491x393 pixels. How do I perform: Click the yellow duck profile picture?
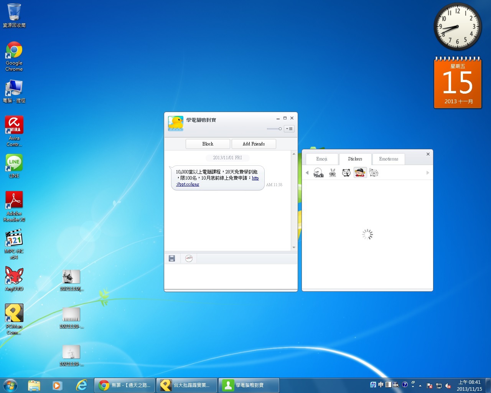(x=176, y=124)
